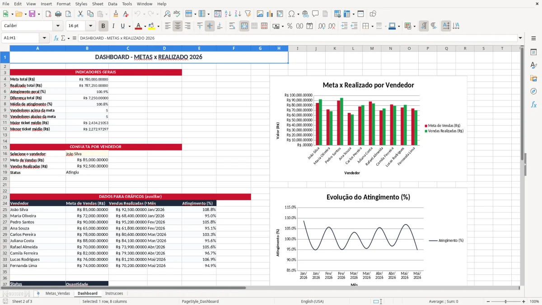Click the Export as PDF icon
Viewport: 542px width, 305px height.
48,14
